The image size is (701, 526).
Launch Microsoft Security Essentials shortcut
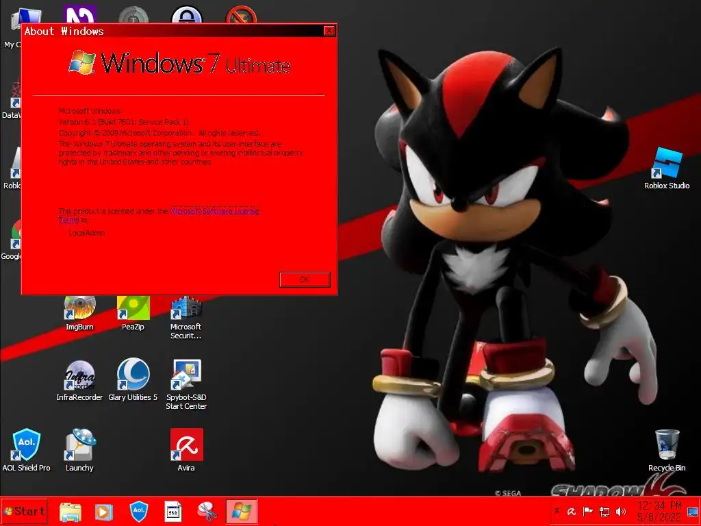pyautogui.click(x=186, y=316)
